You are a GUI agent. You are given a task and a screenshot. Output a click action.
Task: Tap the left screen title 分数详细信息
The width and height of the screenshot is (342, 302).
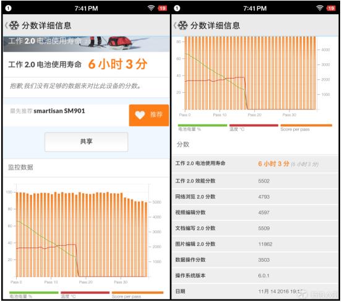(46, 25)
